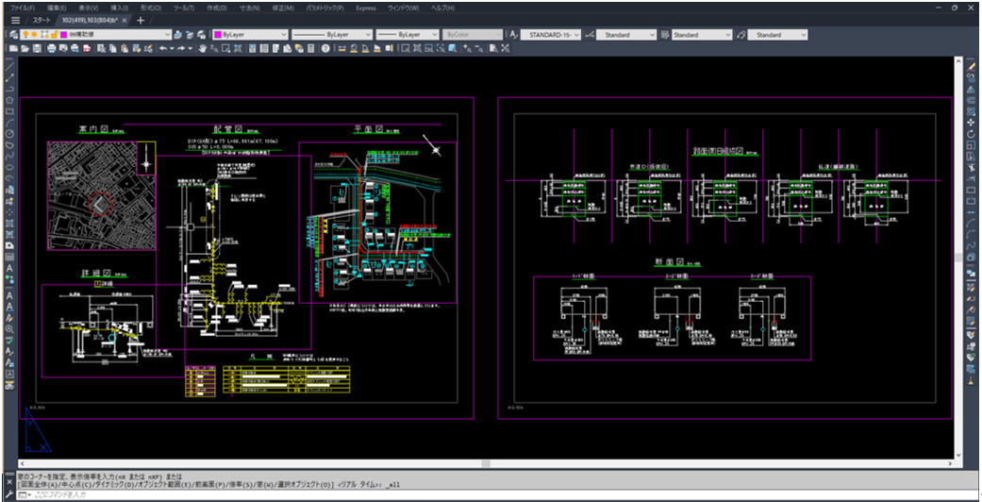This screenshot has height=502, width=982.
Task: Toggle layer lock padlock icon
Action: pos(54,35)
